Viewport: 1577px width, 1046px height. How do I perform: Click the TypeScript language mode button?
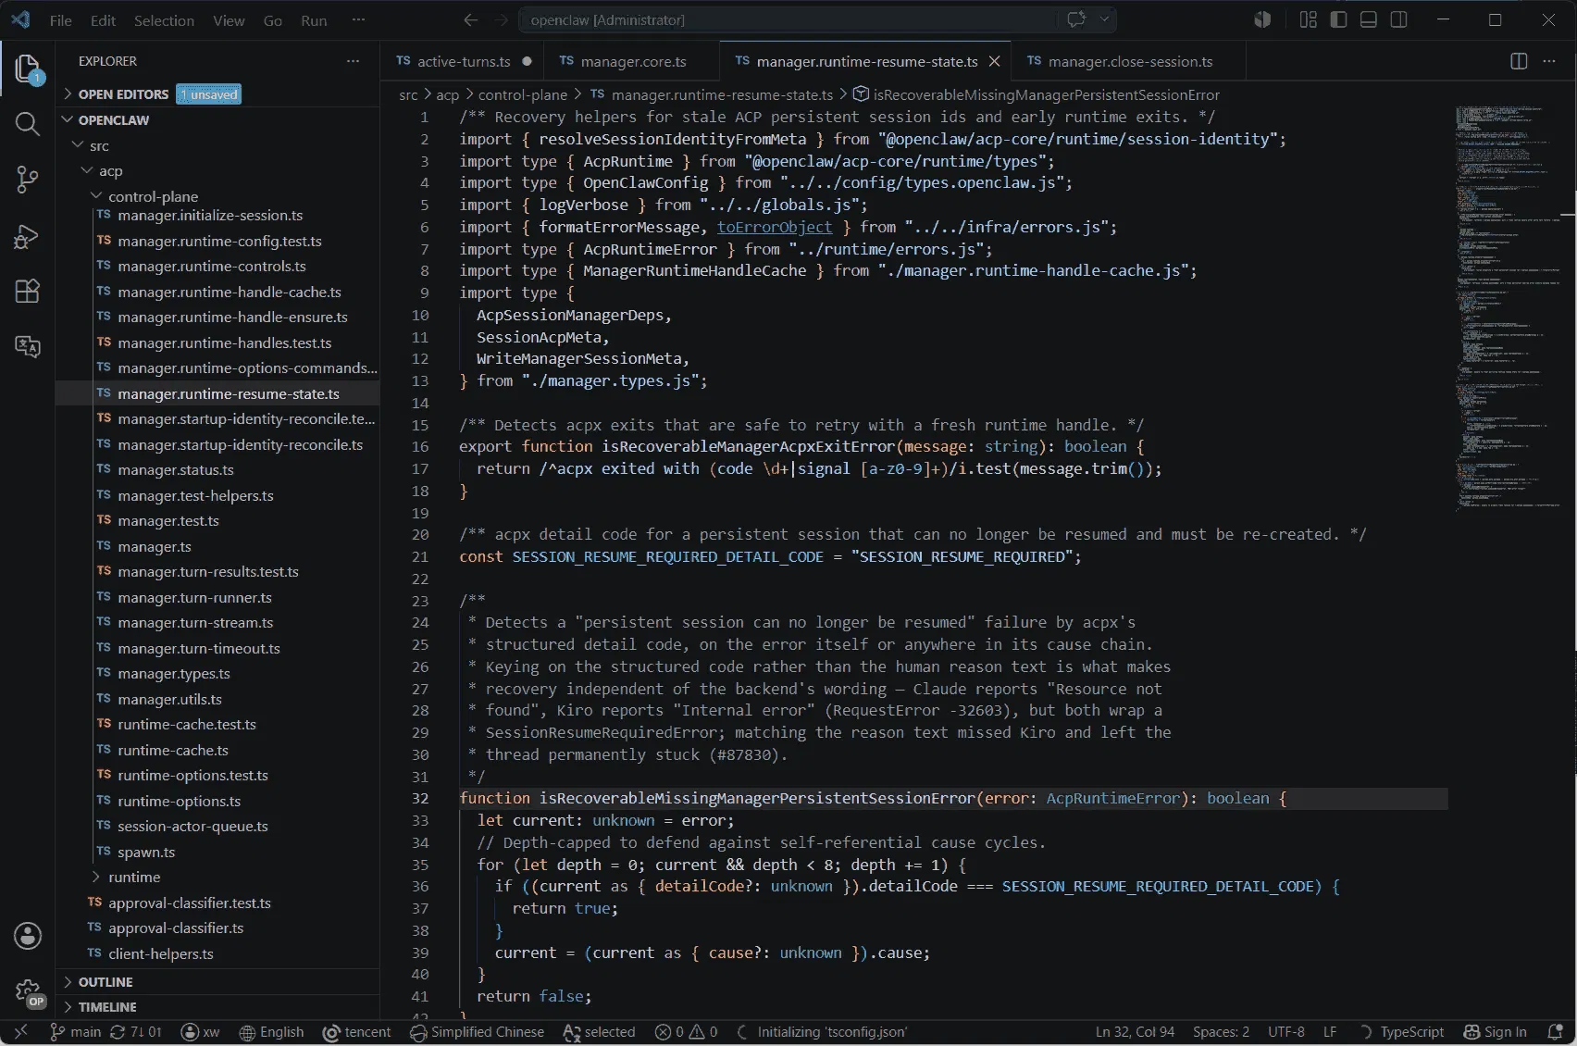tap(1402, 1032)
